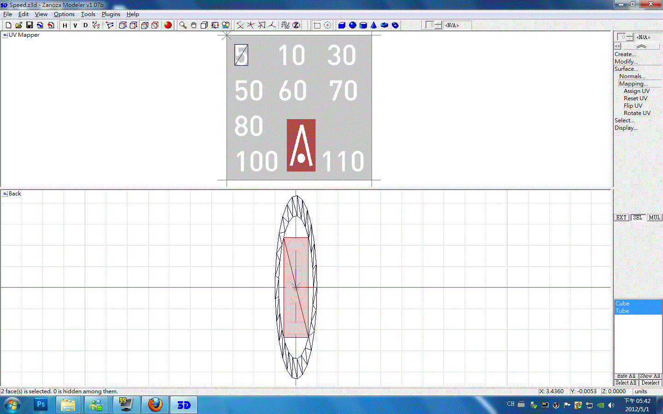This screenshot has width=663, height=414.
Task: Click the blue cone primitive icon
Action: tap(373, 25)
